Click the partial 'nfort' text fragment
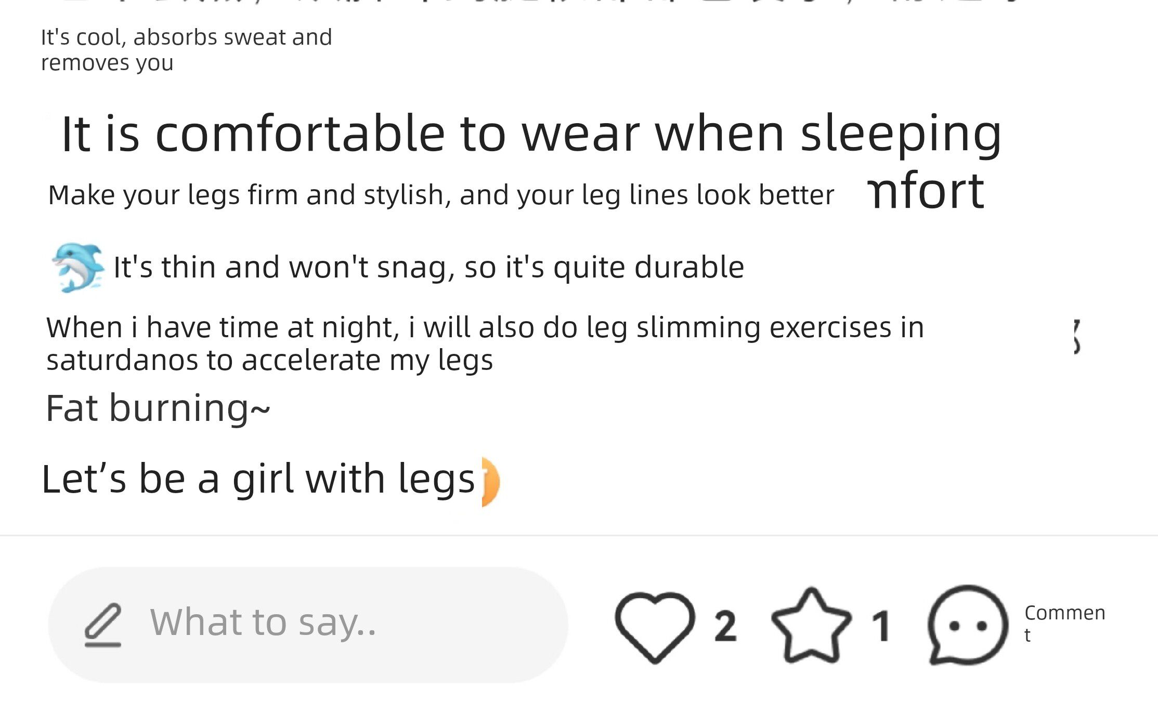The image size is (1158, 715). coord(926,191)
